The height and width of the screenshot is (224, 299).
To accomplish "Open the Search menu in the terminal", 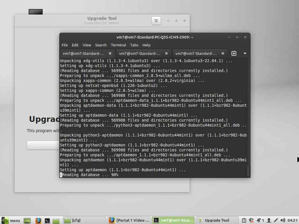I will (x=101, y=45).
